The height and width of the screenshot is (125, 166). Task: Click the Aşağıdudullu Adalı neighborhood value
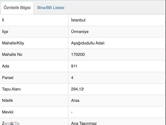tap(88, 43)
